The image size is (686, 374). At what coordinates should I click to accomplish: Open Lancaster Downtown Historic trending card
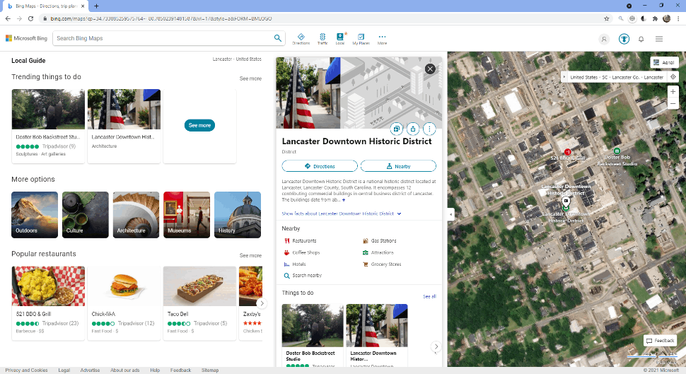pos(124,126)
